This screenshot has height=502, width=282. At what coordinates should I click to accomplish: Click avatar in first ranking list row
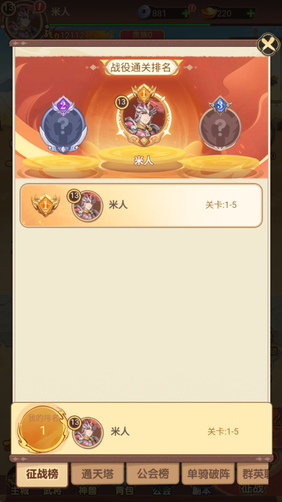tap(87, 206)
